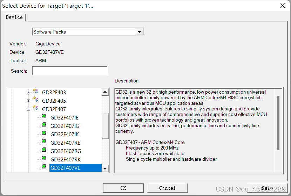
Task: Click 'Single-cycle multiplier and hardware divider' text
Action: pyautogui.click(x=171, y=159)
